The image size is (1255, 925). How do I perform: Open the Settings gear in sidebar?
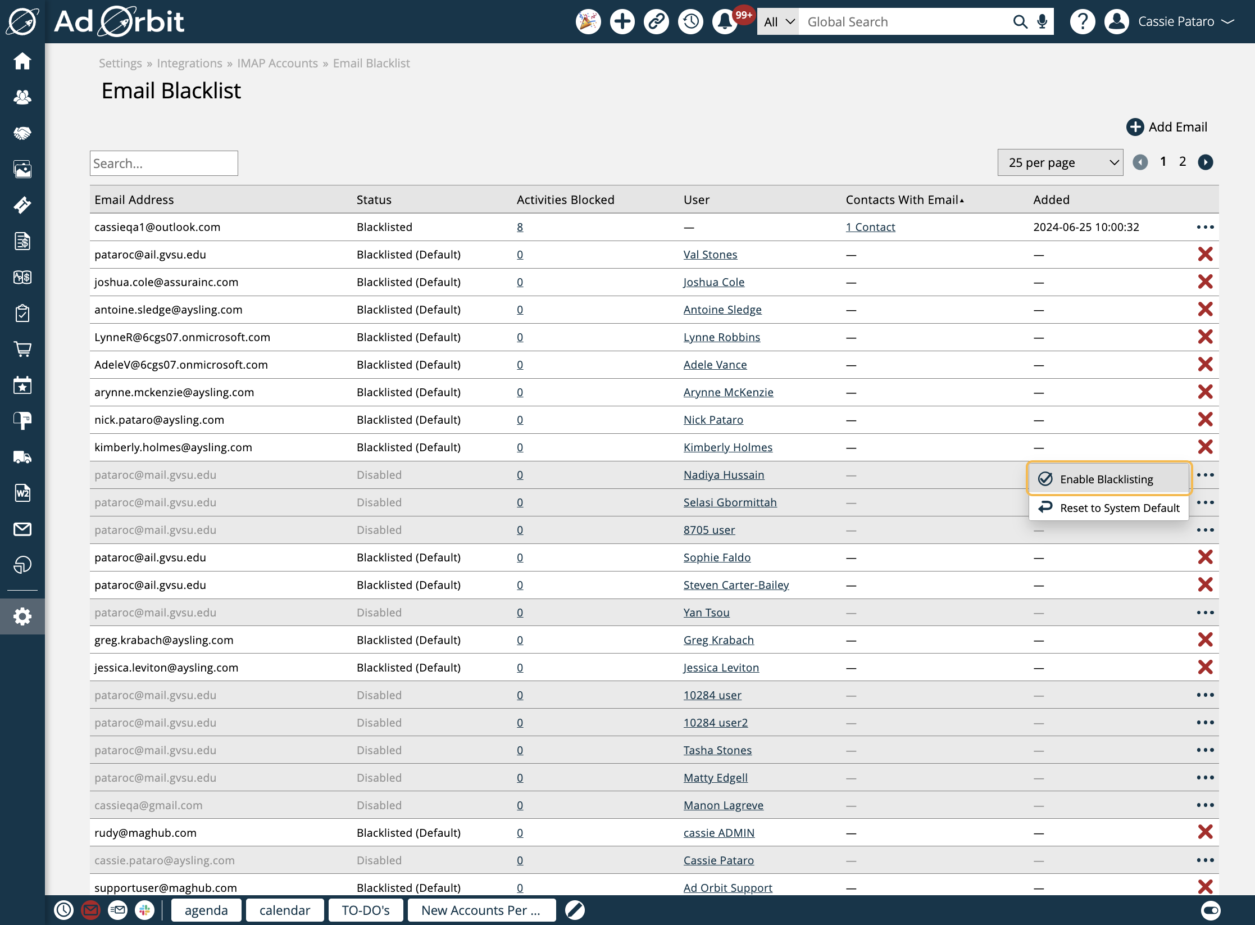[x=22, y=616]
